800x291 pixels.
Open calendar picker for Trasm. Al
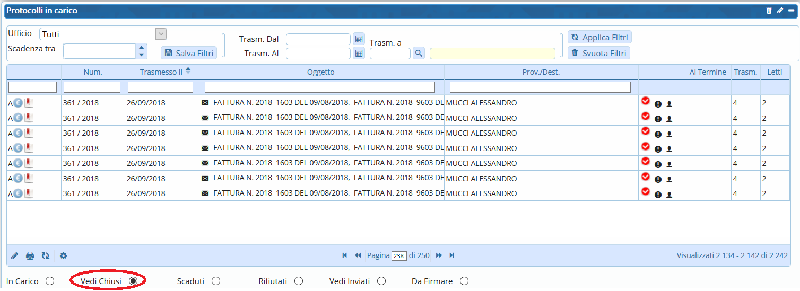click(x=359, y=53)
